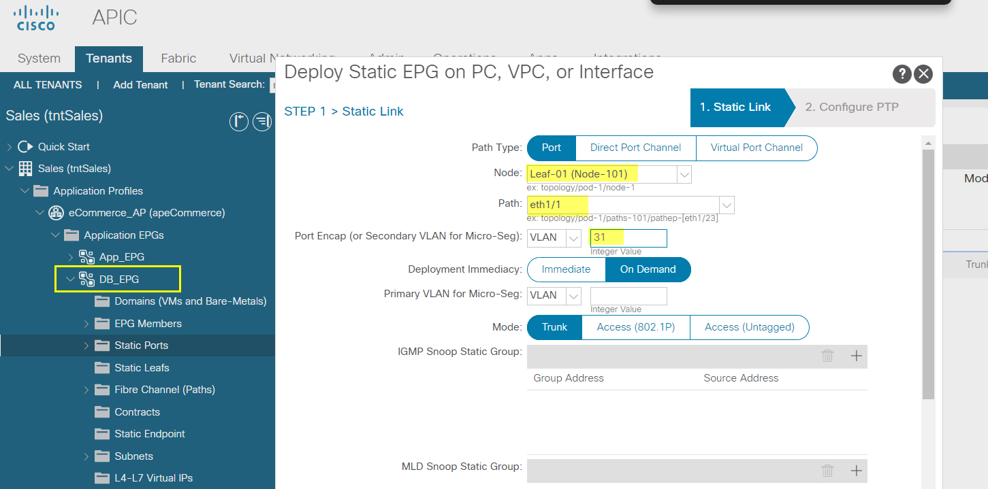Collapse the DB_EPG tree node

[70, 279]
